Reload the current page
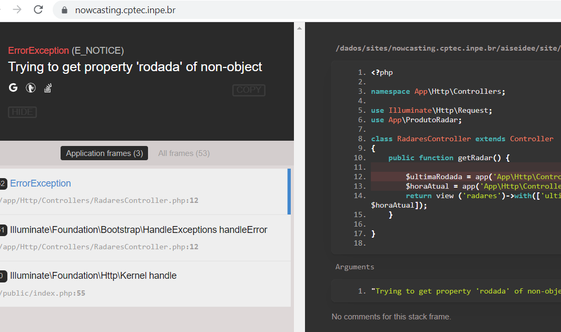The height and width of the screenshot is (332, 561). (x=38, y=9)
